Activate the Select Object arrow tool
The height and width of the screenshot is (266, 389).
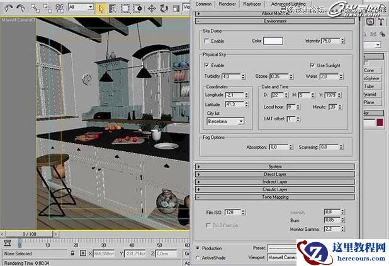click(x=101, y=9)
